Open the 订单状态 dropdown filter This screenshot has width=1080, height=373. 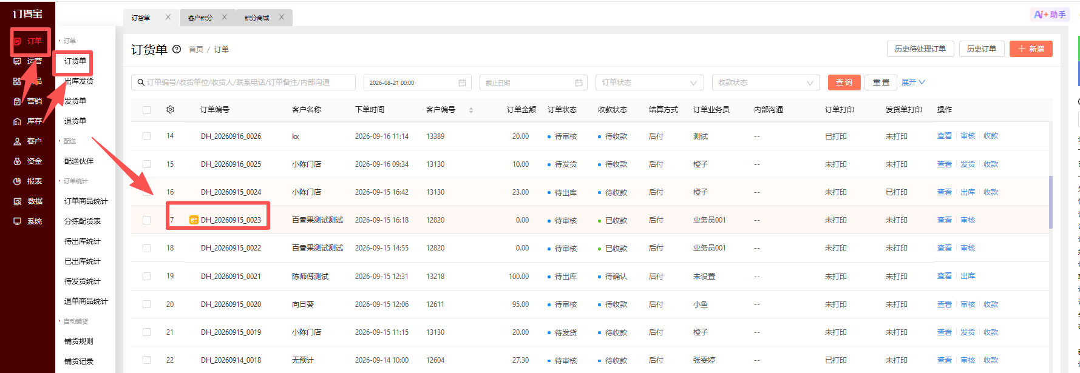coord(649,82)
